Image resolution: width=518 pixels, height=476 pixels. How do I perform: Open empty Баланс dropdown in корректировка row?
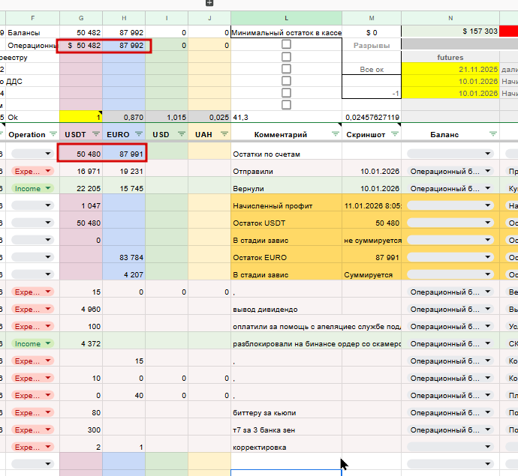click(x=450, y=447)
